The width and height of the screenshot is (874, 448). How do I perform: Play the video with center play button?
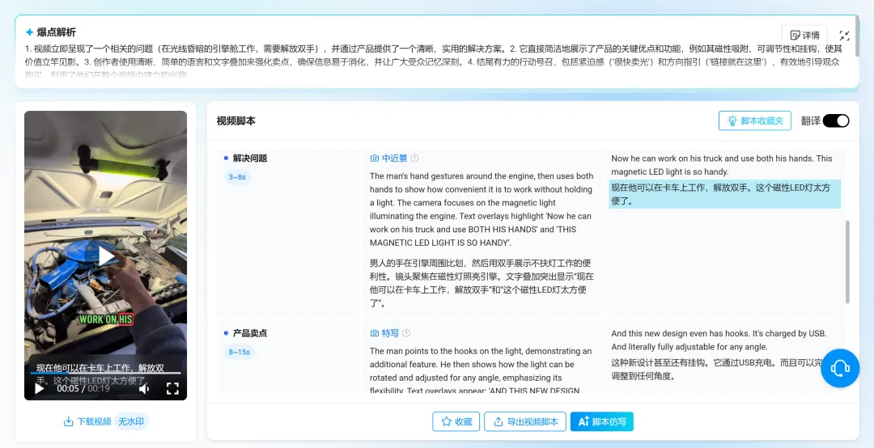click(x=106, y=256)
